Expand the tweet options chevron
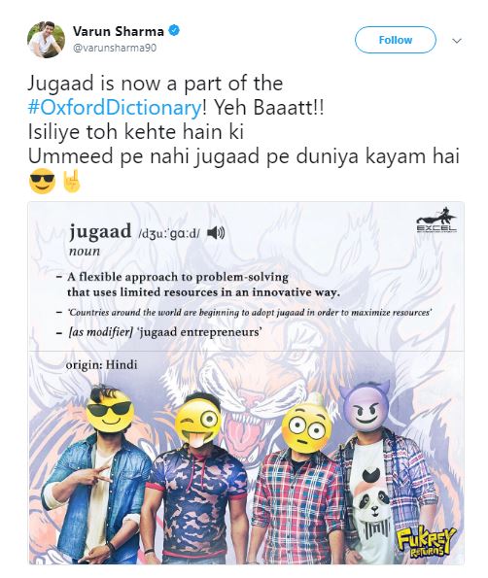This screenshot has height=578, width=488. 457,40
